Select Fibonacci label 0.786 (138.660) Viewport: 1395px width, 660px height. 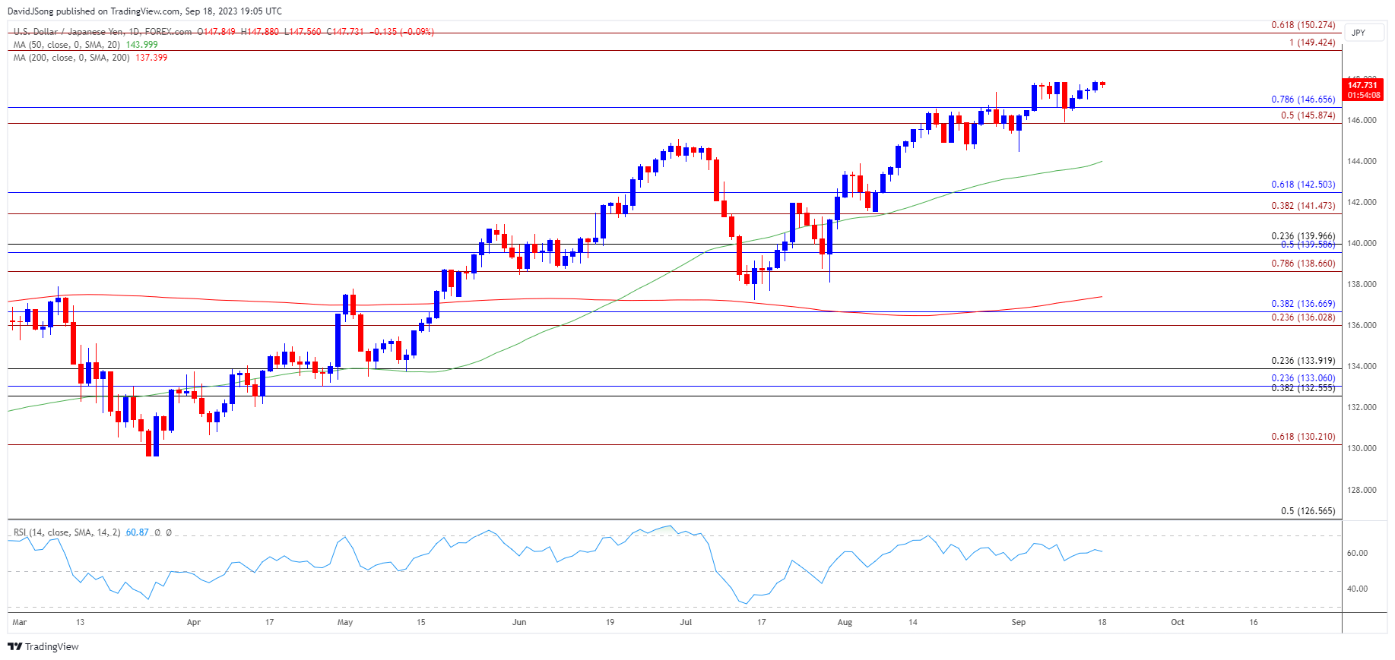tap(1303, 264)
